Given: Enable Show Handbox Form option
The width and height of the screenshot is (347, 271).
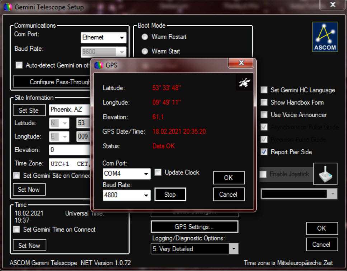Looking at the screenshot, I should tap(264, 102).
